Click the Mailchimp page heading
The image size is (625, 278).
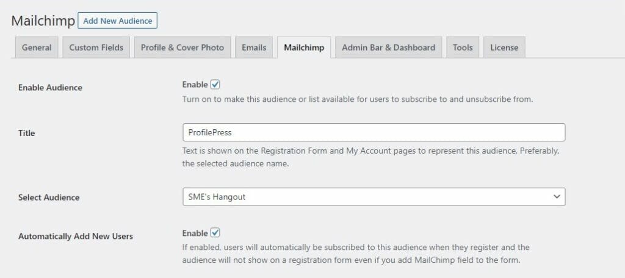43,21
